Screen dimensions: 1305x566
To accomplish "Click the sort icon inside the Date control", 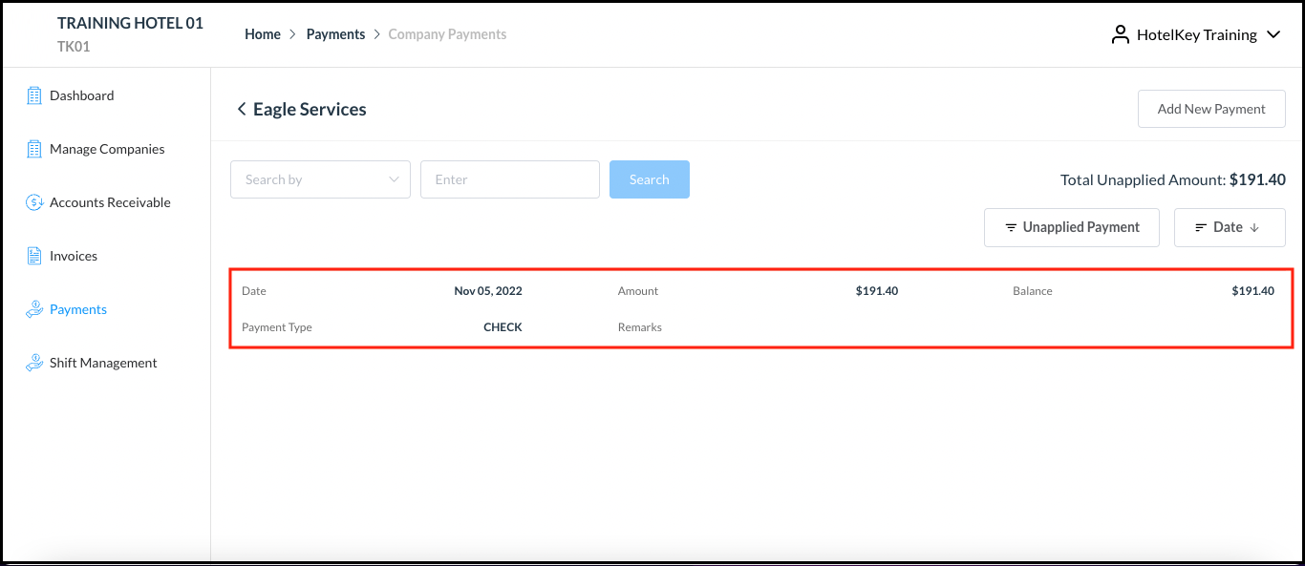I will tap(1202, 227).
